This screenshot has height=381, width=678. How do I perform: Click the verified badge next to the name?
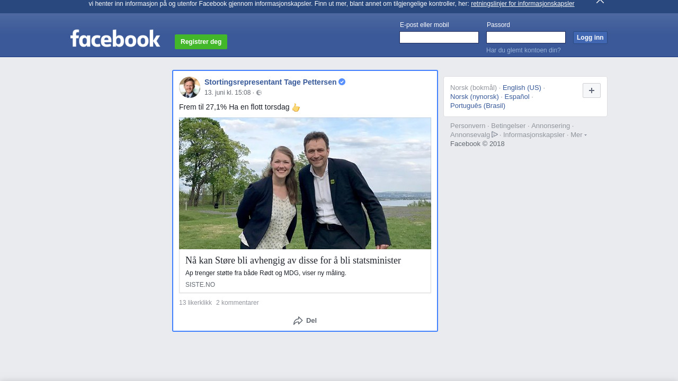coord(342,82)
